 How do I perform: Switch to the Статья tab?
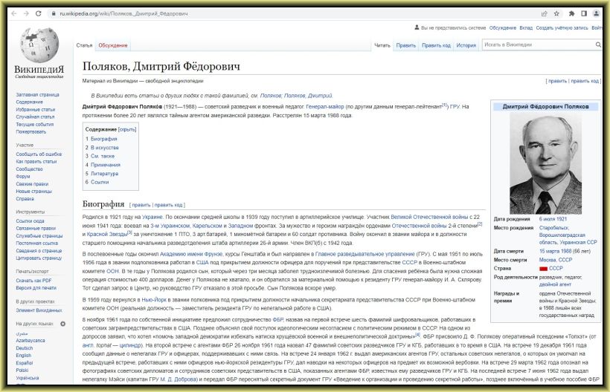click(x=84, y=45)
